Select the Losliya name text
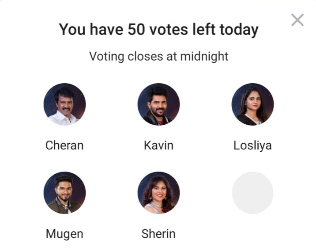 (252, 146)
